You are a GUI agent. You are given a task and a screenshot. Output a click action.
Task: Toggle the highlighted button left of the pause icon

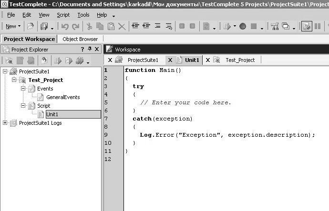click(x=307, y=27)
